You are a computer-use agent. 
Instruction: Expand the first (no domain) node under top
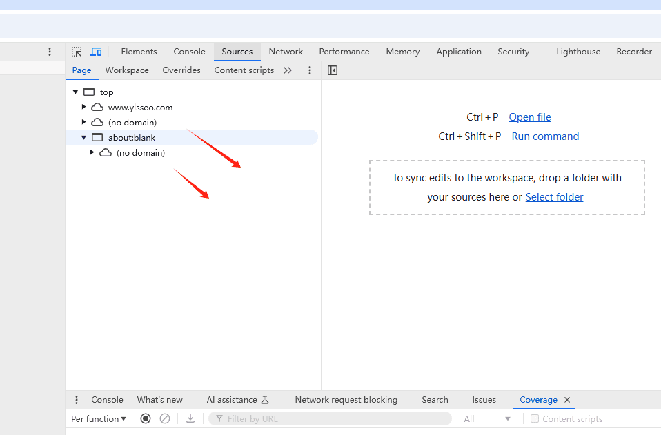pyautogui.click(x=84, y=122)
